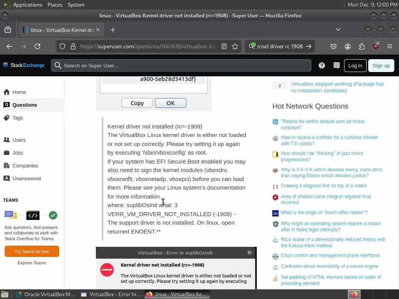399x299 pixels.
Task: Bookmark this page with the star icon
Action: click(x=235, y=46)
